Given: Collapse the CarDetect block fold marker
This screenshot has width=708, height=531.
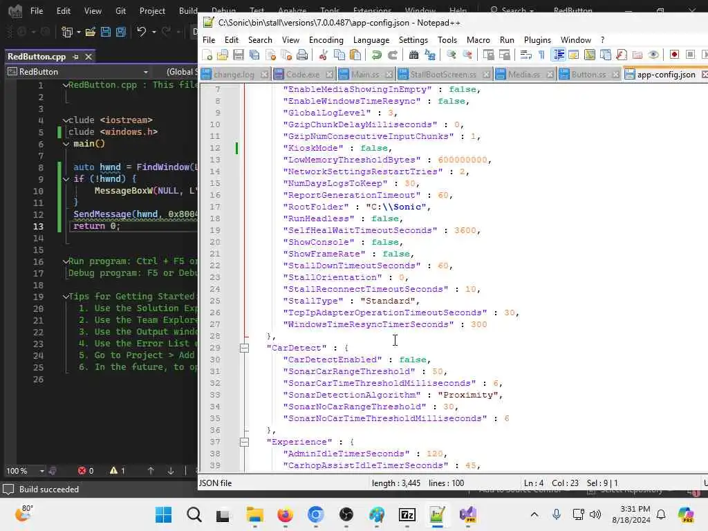Looking at the screenshot, I should [x=244, y=348].
